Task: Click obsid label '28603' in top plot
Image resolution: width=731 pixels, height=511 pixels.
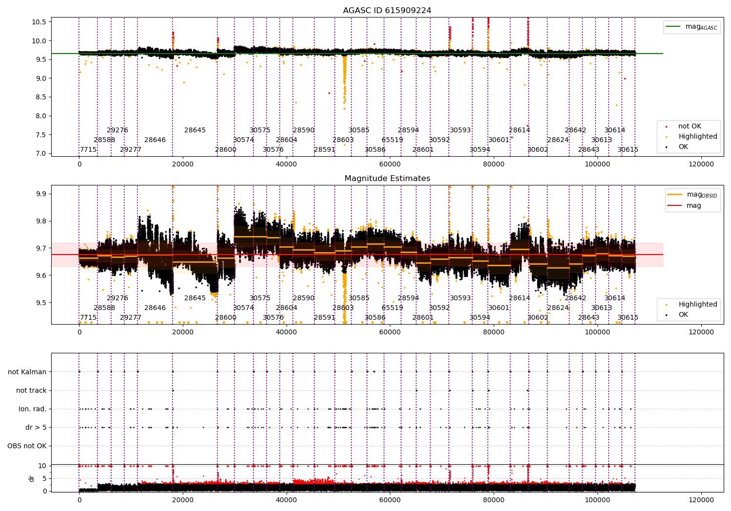Action: coord(343,140)
